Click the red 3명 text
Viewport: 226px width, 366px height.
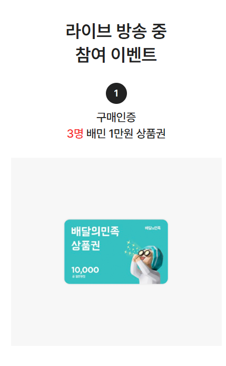[75, 134]
